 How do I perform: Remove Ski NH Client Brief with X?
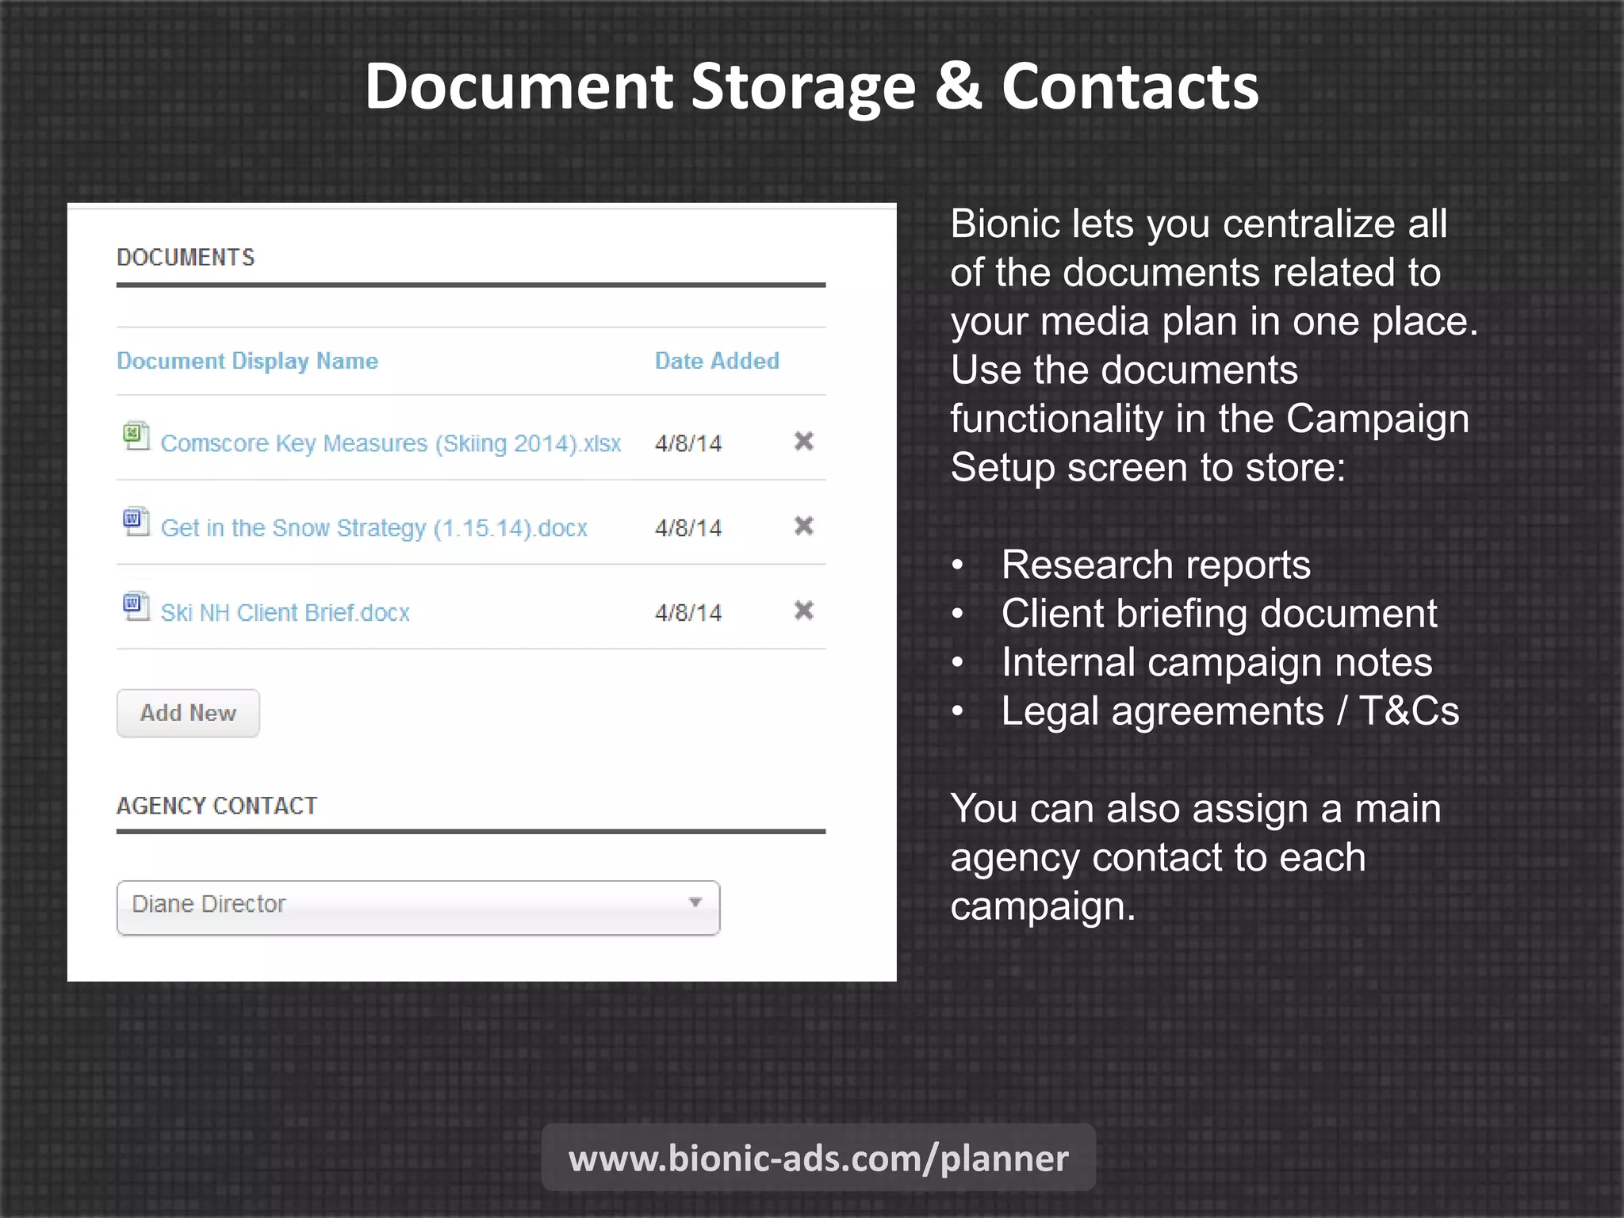803,611
